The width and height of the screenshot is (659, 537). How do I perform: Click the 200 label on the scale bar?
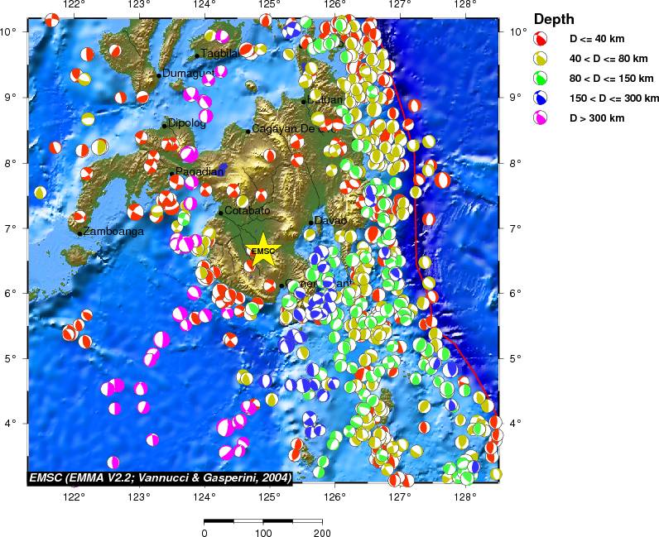(x=322, y=533)
